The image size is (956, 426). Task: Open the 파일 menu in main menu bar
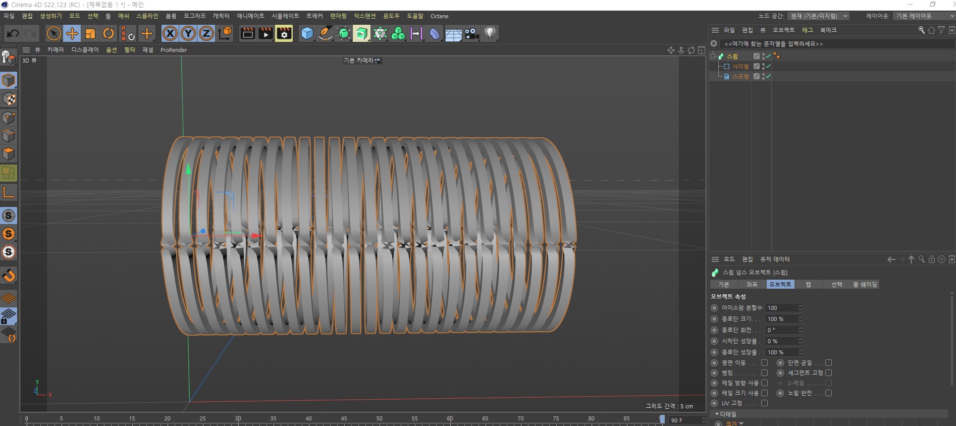tap(9, 16)
